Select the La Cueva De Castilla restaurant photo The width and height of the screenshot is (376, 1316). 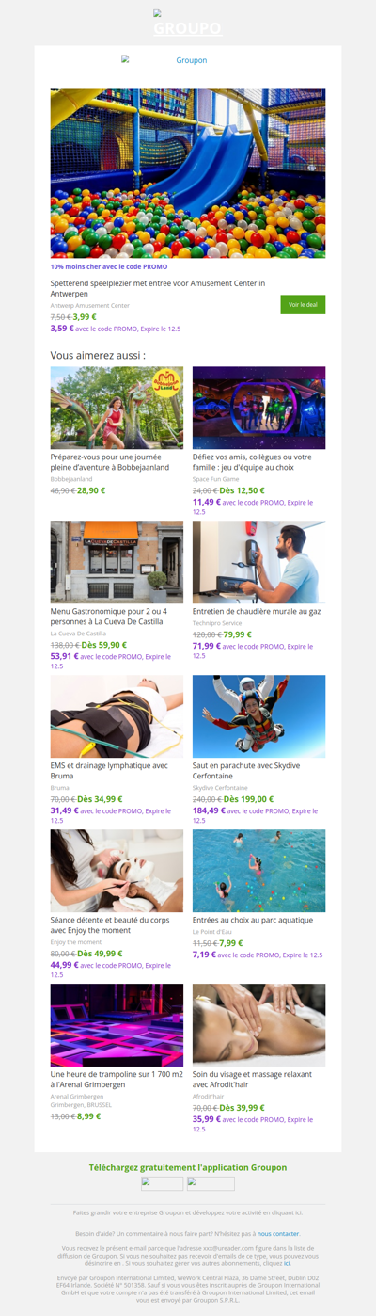point(117,562)
